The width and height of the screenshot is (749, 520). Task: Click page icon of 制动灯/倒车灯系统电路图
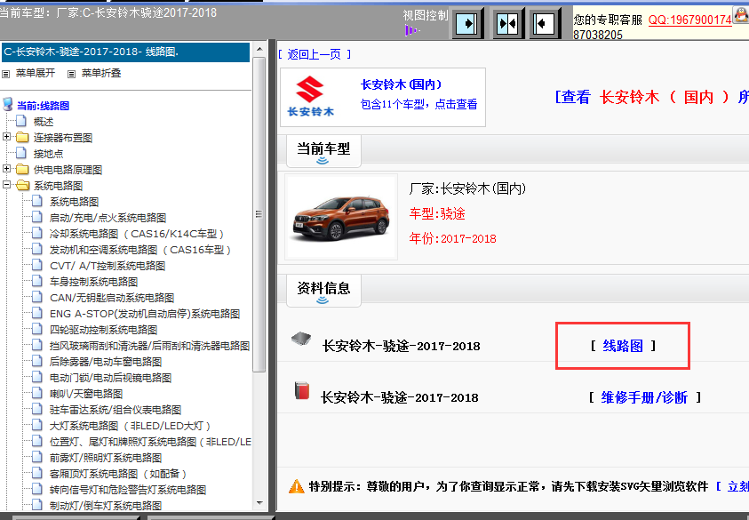click(x=37, y=505)
